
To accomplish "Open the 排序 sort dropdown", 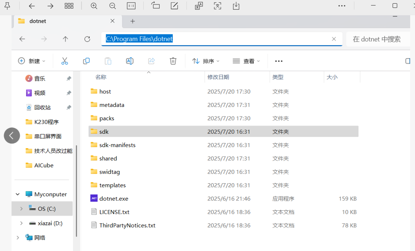I will pyautogui.click(x=206, y=61).
